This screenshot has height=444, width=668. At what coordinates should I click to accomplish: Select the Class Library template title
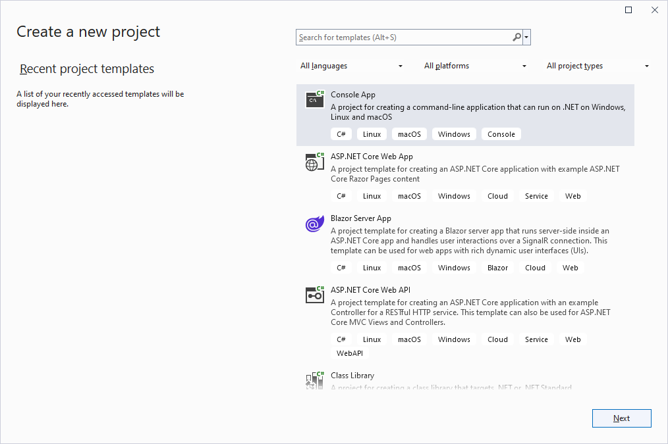(x=352, y=376)
